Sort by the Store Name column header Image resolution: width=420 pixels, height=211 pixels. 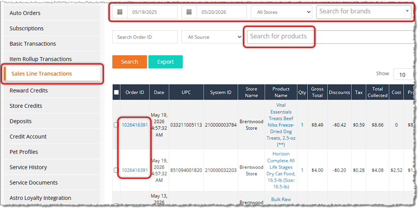pyautogui.click(x=251, y=93)
